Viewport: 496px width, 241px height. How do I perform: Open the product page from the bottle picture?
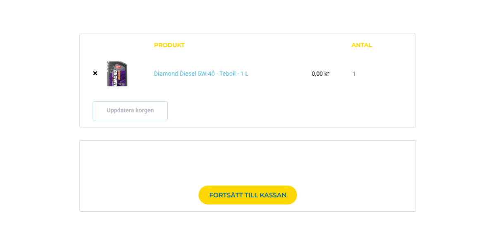[117, 74]
